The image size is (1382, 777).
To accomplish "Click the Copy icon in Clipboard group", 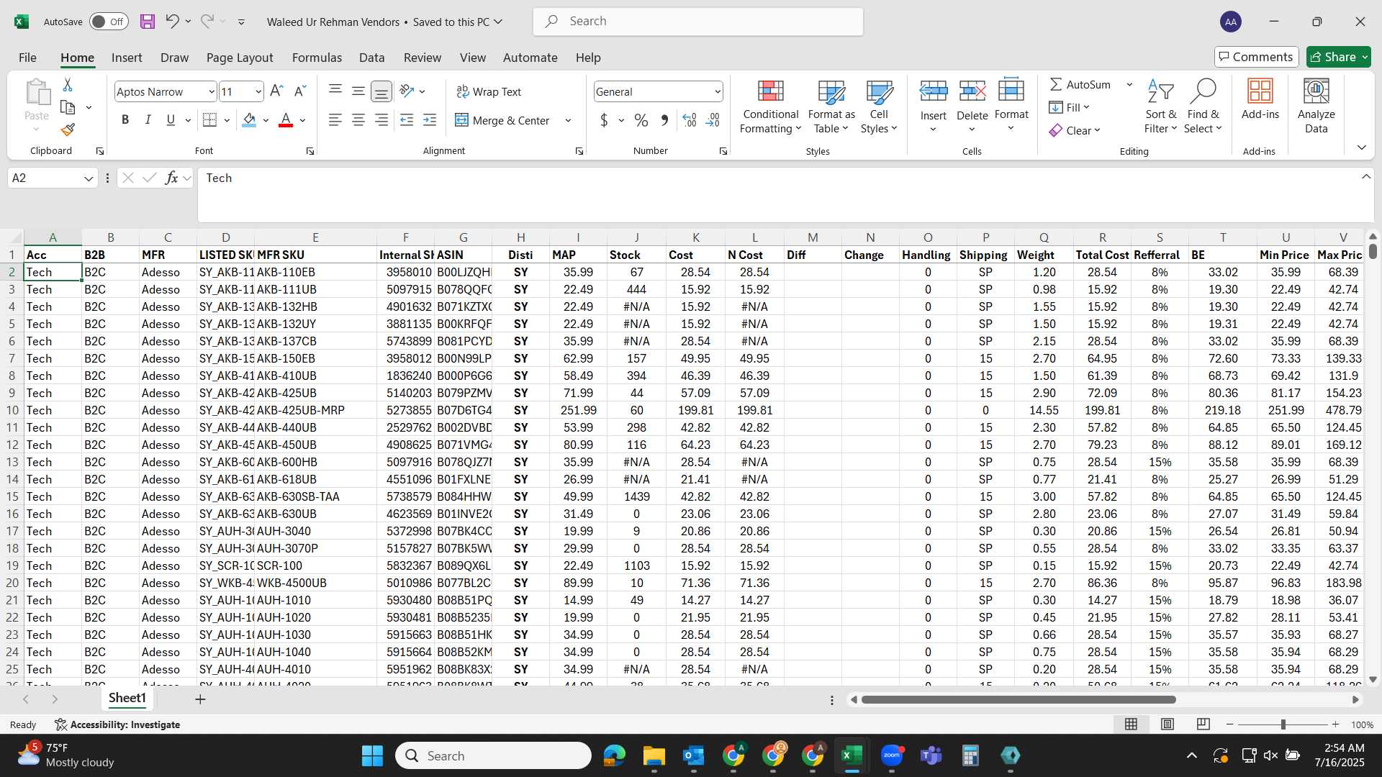I will [68, 107].
